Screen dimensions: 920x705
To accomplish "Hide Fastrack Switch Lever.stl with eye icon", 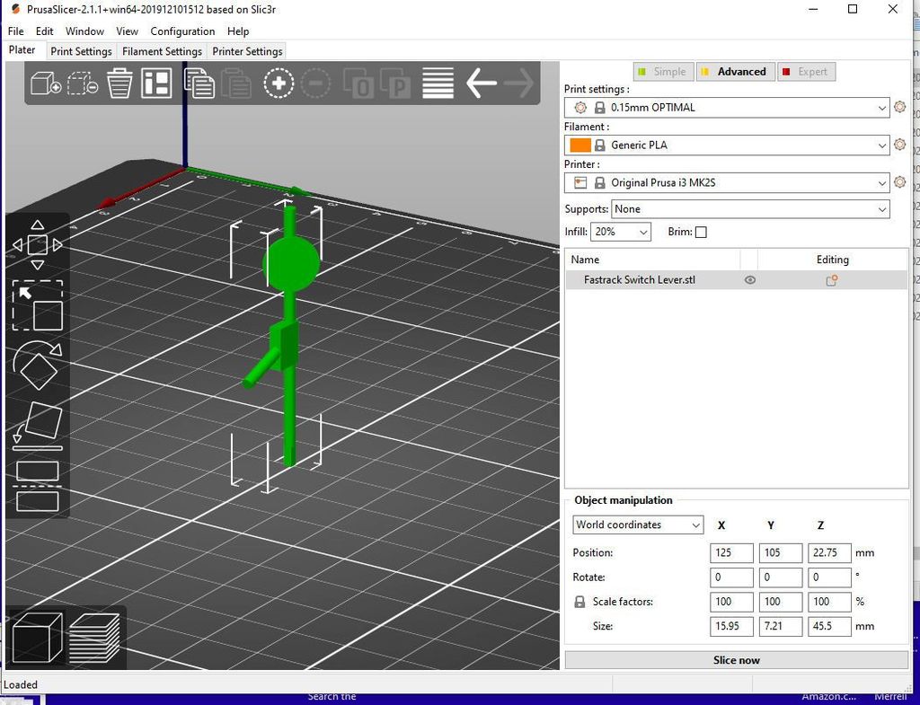I will pos(750,280).
